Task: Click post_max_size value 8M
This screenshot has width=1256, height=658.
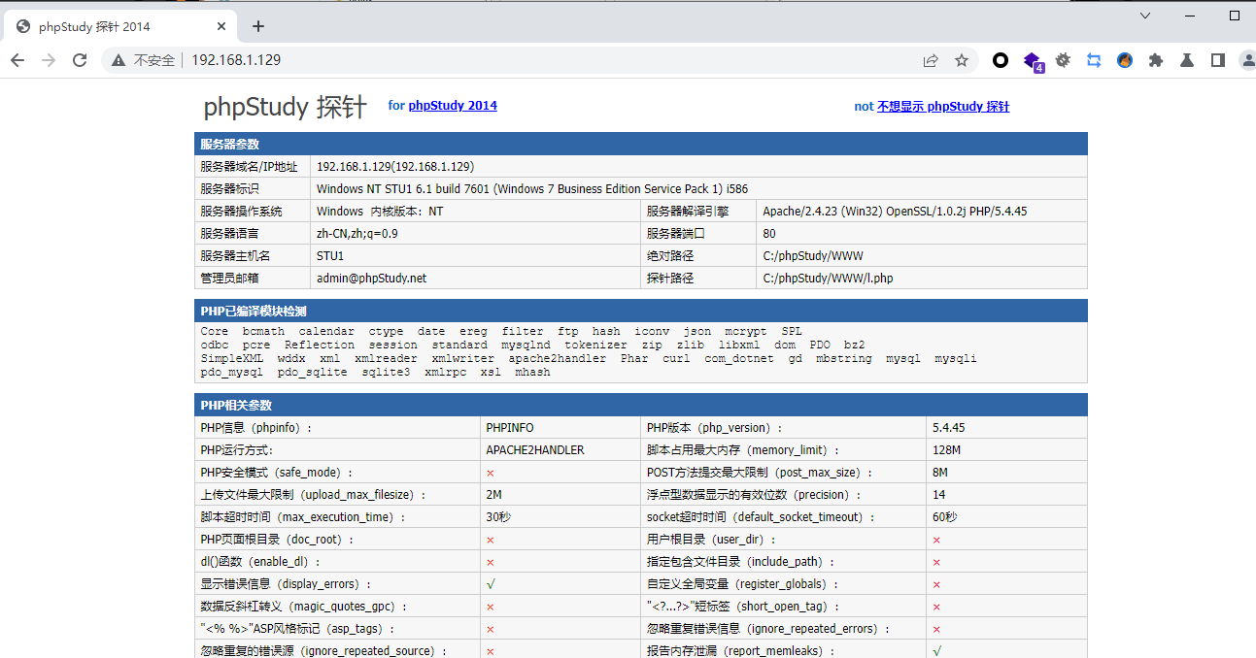Action: coord(939,473)
